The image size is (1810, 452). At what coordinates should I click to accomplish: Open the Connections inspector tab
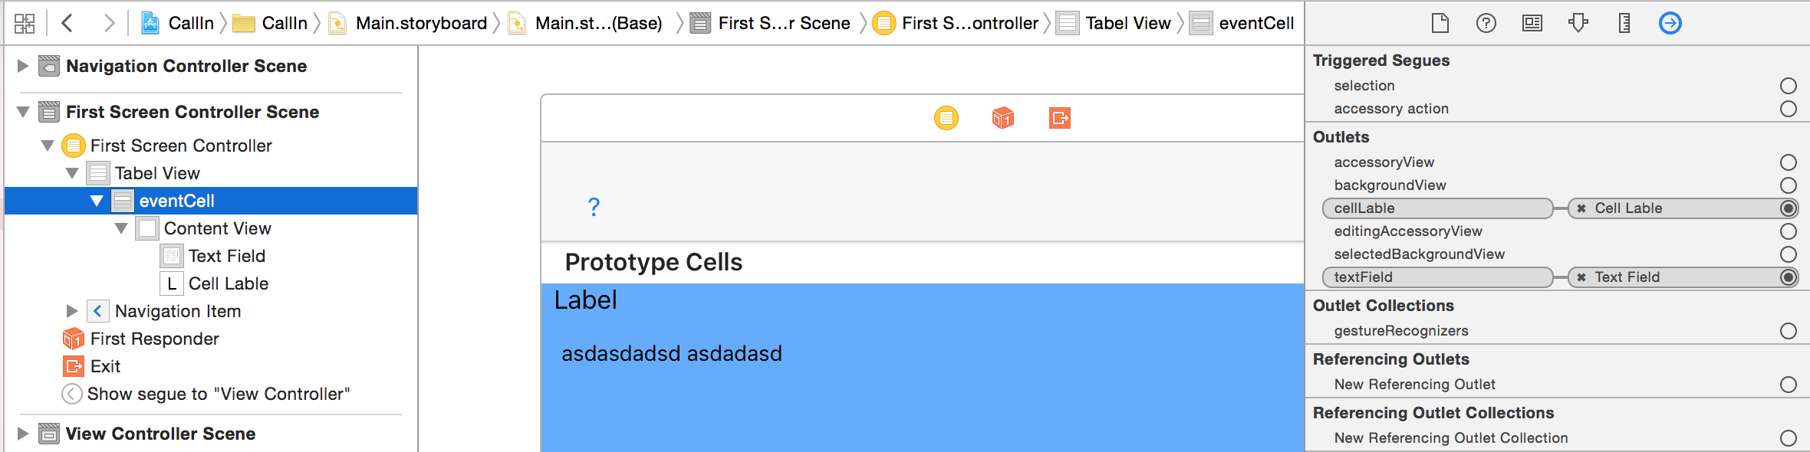click(1670, 24)
